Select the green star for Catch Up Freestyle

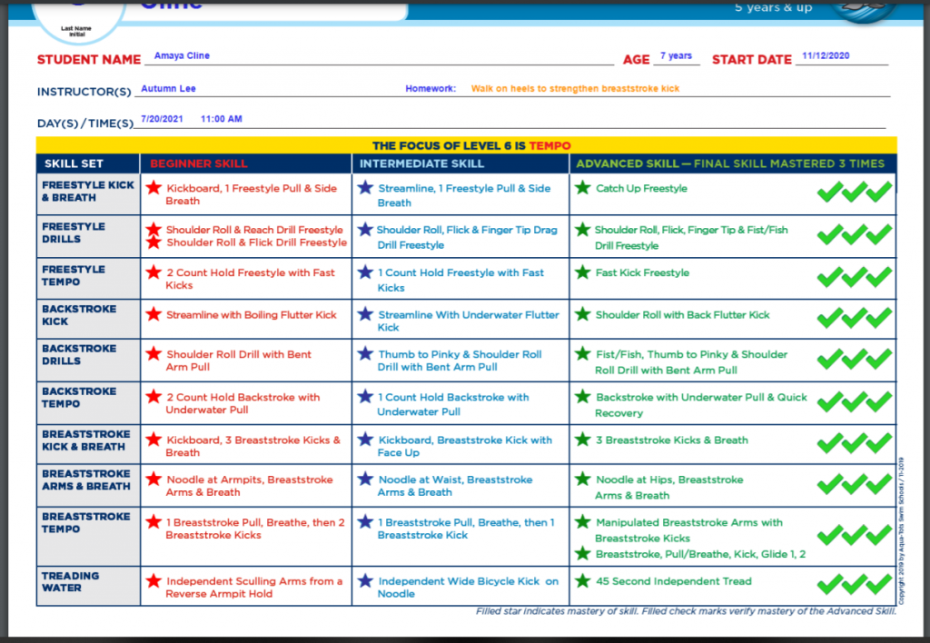point(582,188)
